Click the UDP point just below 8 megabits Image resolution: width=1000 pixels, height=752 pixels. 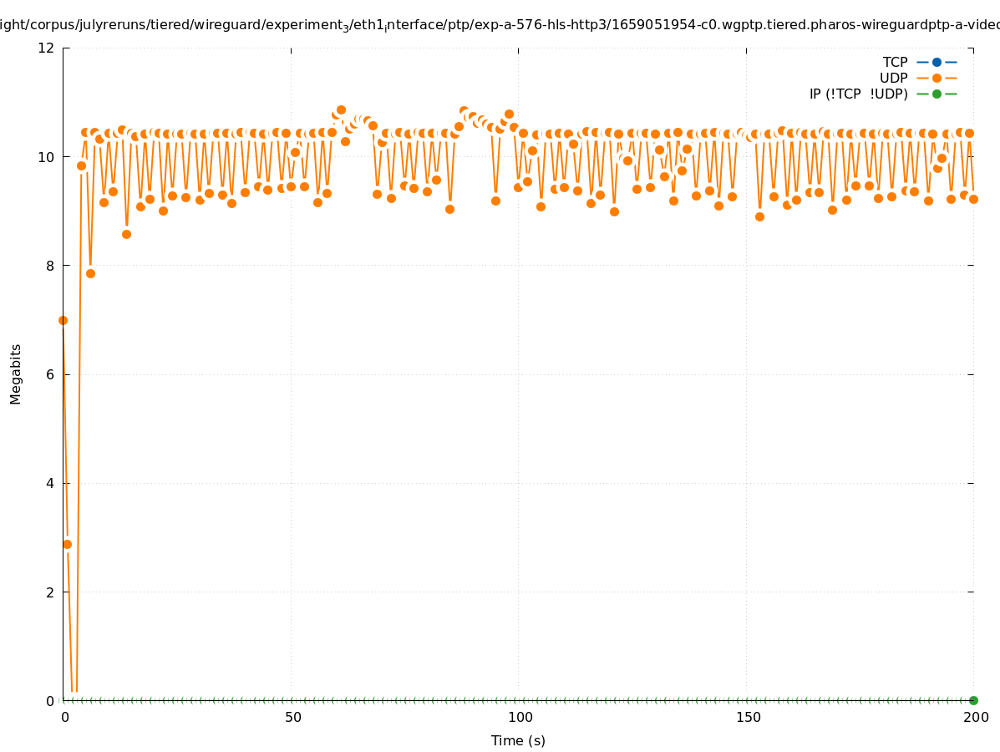[90, 273]
